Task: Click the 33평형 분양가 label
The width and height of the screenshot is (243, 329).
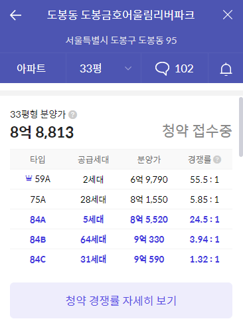Action: 38,114
